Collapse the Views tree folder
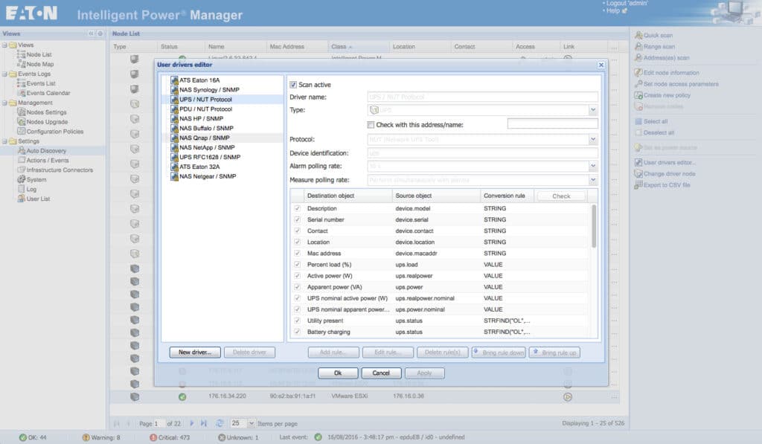The width and height of the screenshot is (762, 444). click(x=4, y=45)
